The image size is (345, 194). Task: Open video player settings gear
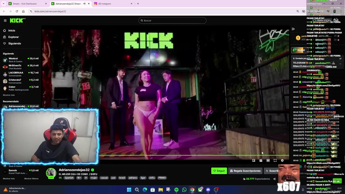click(282, 161)
